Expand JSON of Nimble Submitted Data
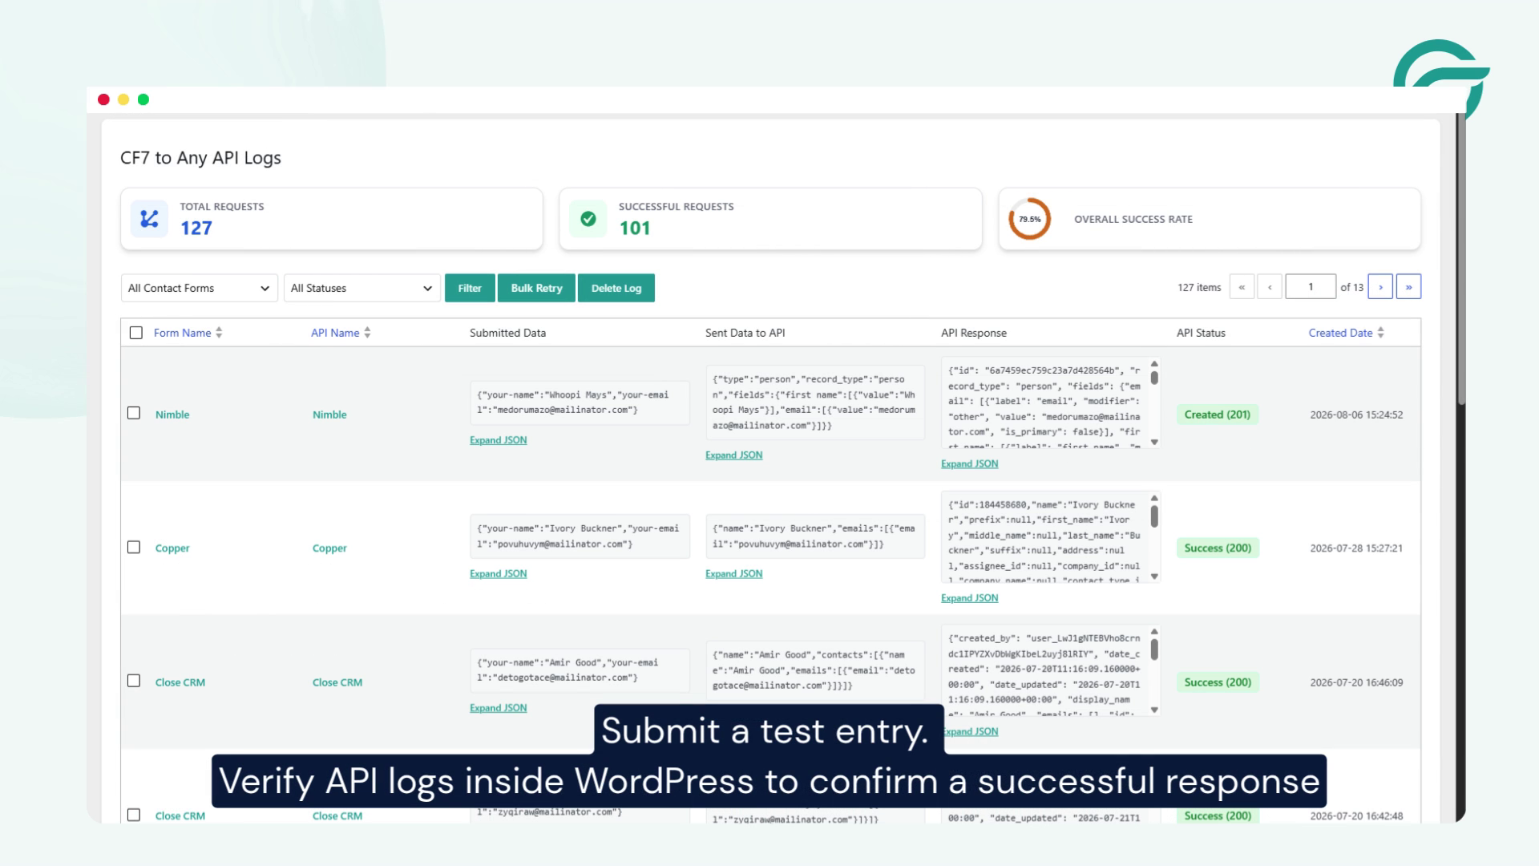The width and height of the screenshot is (1539, 866). pos(498,440)
